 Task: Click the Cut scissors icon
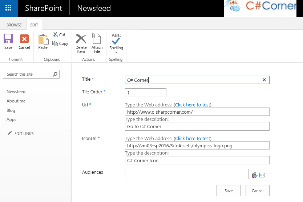tap(55, 35)
